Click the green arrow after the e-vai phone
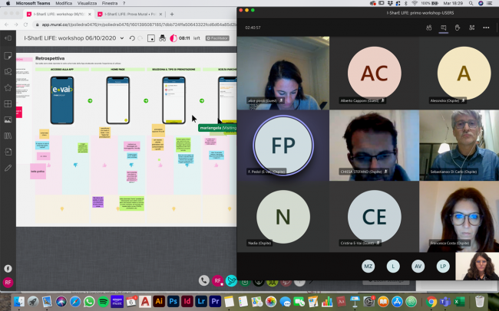This screenshot has width=499, height=311. [x=91, y=100]
